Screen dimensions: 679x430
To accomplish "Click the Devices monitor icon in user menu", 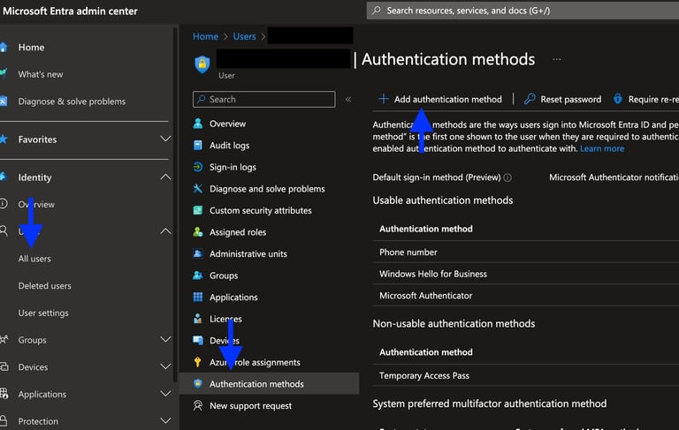I will pos(198,341).
